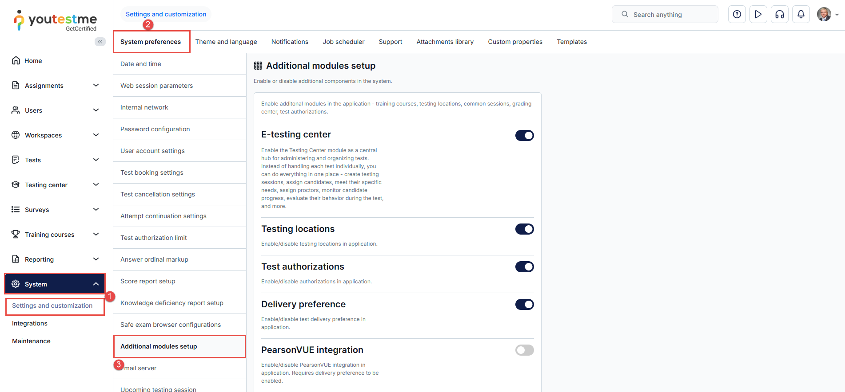Disable the E-testing center toggle

525,135
